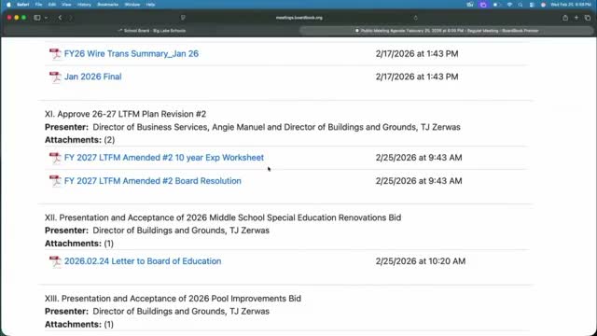Image resolution: width=597 pixels, height=336 pixels.
Task: Select heading XII. Middle School Special Education Renovations Bid
Action: 223,217
